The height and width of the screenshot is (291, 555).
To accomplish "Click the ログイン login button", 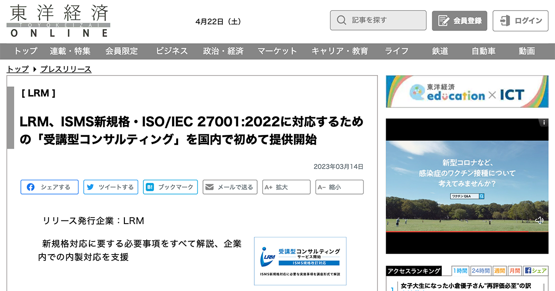I will pos(521,21).
